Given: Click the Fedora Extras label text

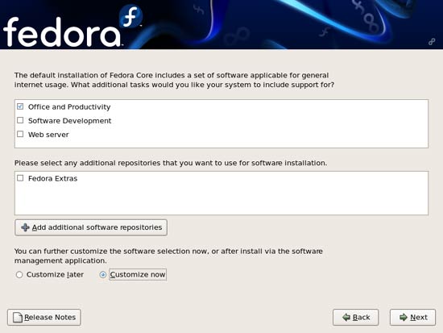Looking at the screenshot, I should pos(52,178).
